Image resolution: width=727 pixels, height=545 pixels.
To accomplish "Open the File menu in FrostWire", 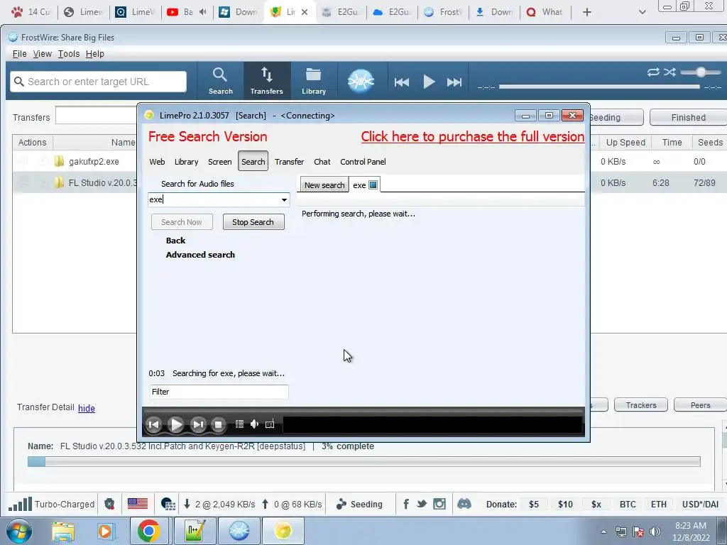I will (19, 54).
